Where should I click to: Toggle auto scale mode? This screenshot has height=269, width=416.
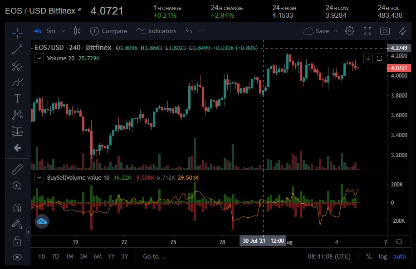(x=400, y=257)
